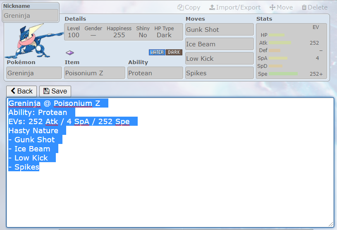
Task: Click the Move button
Action: point(281,7)
